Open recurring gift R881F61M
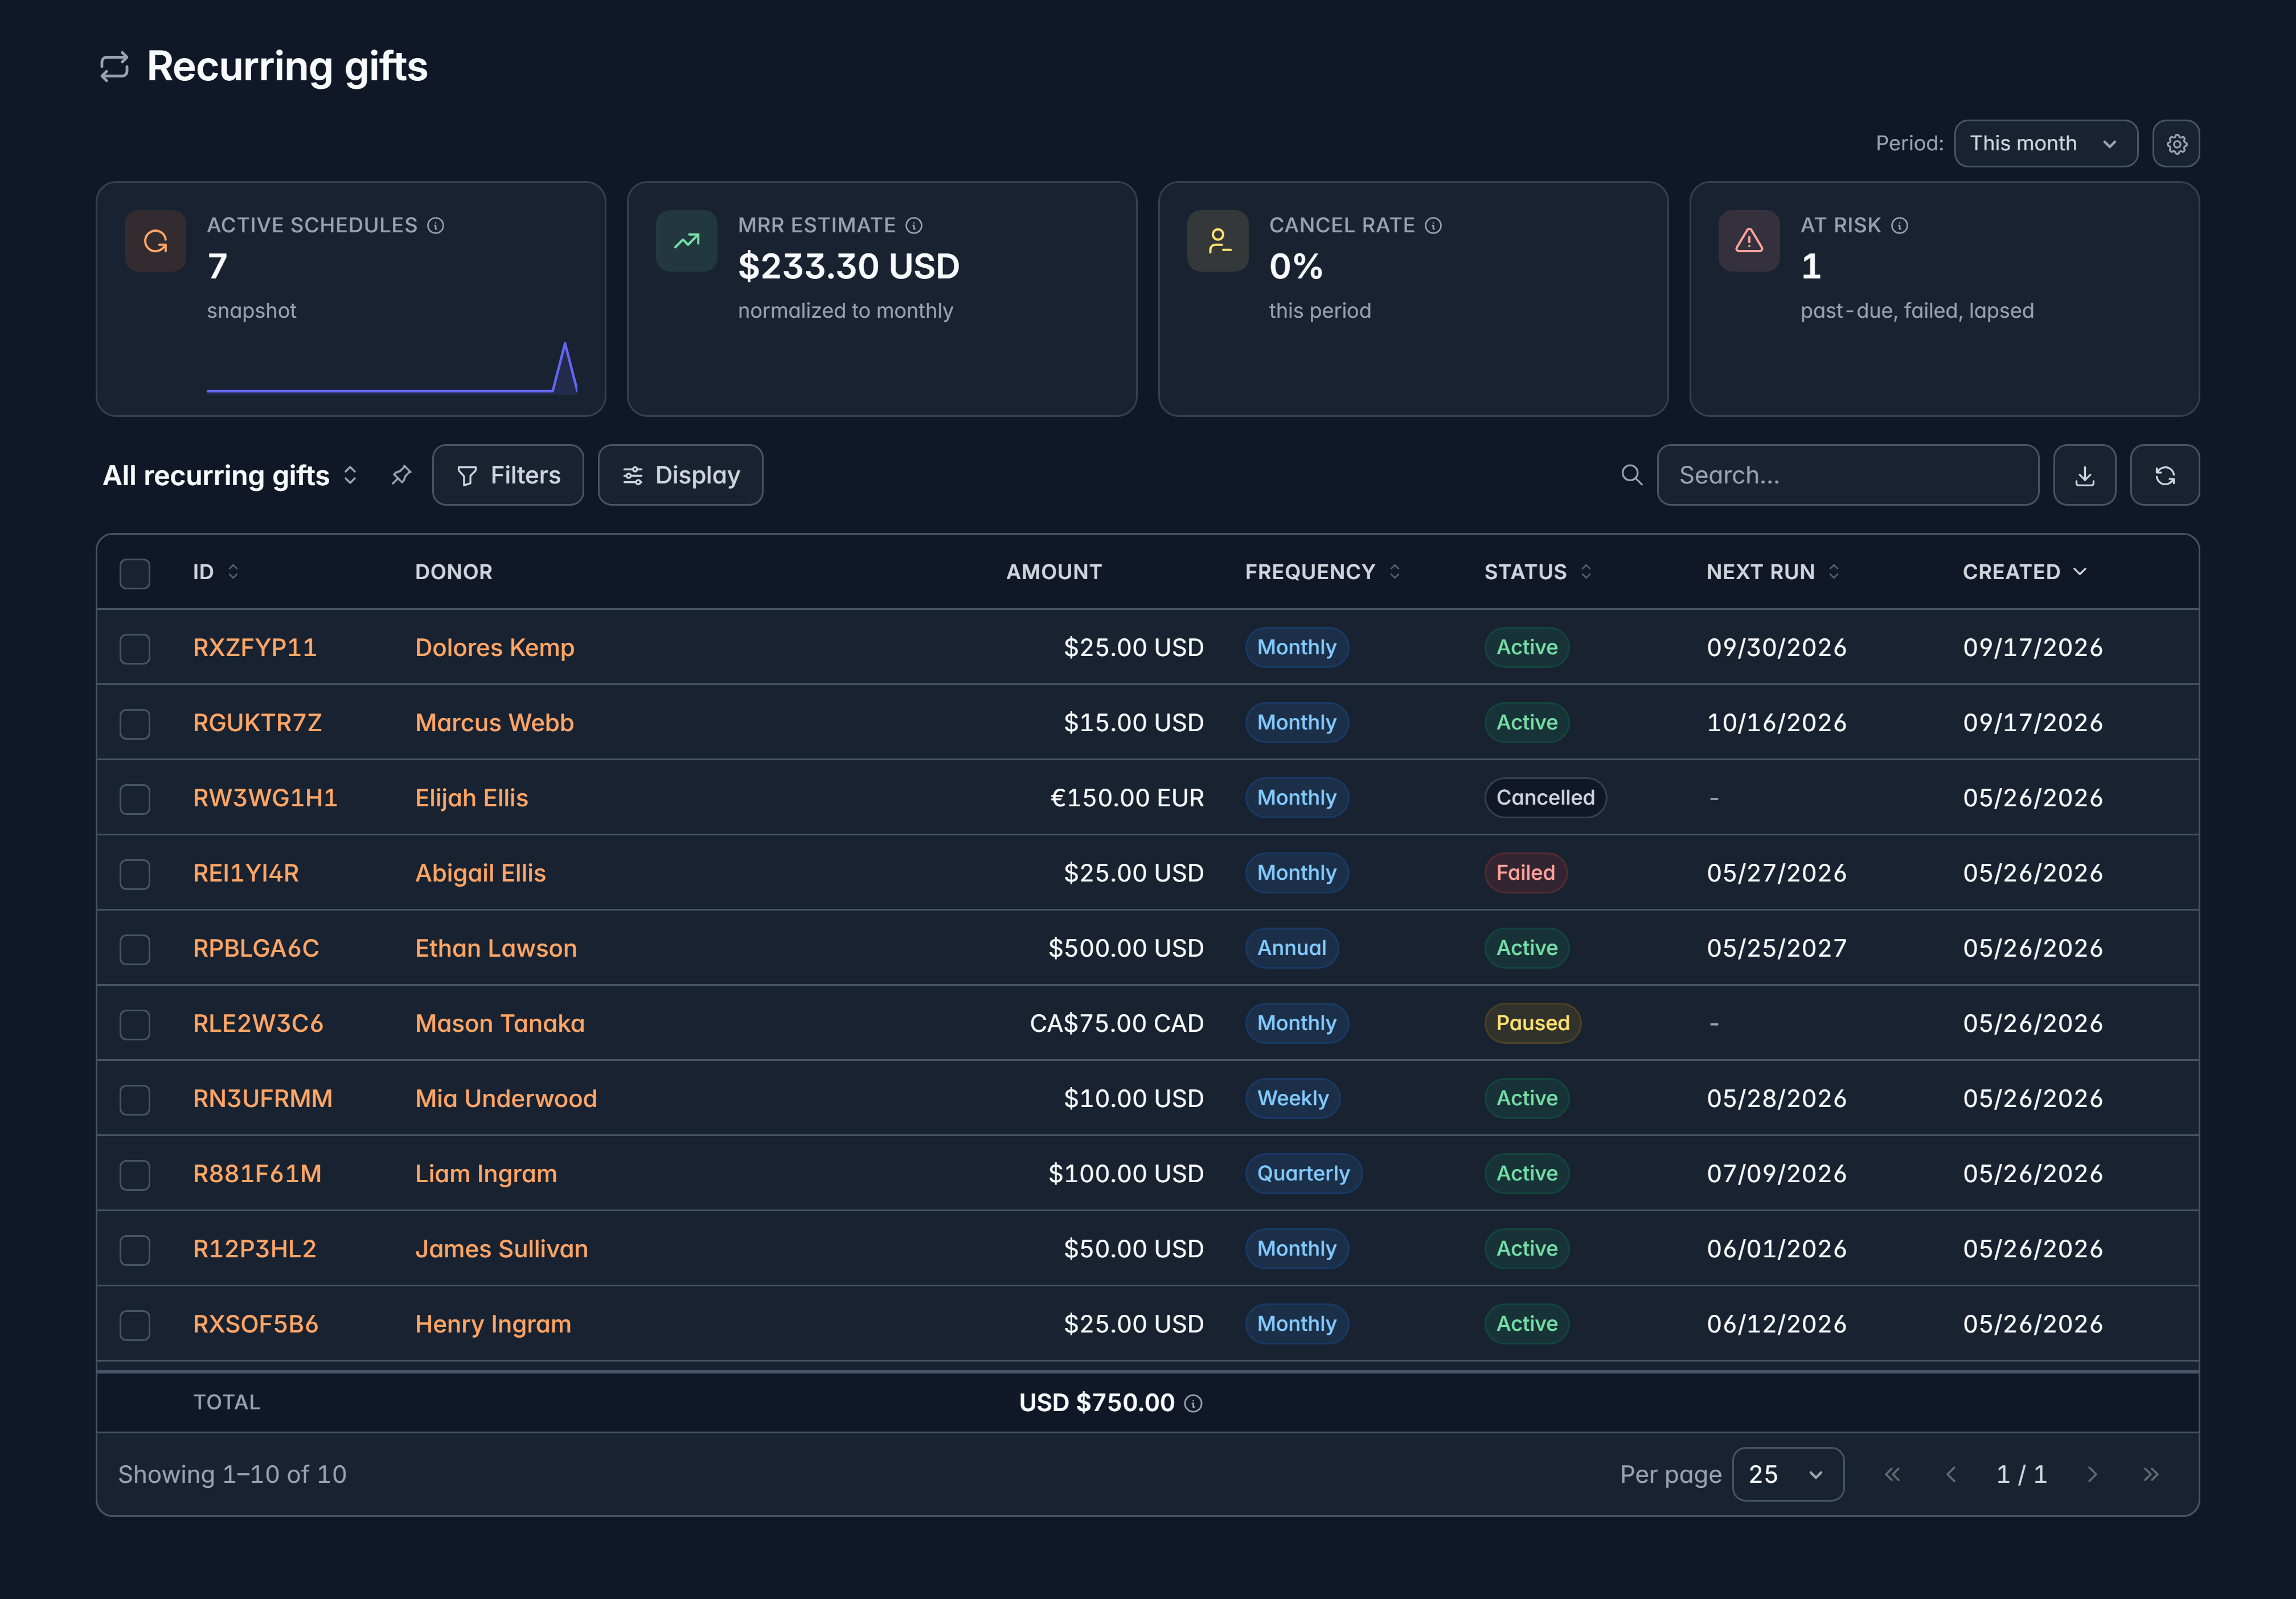Screen dimensions: 2296x1599 point(257,1173)
